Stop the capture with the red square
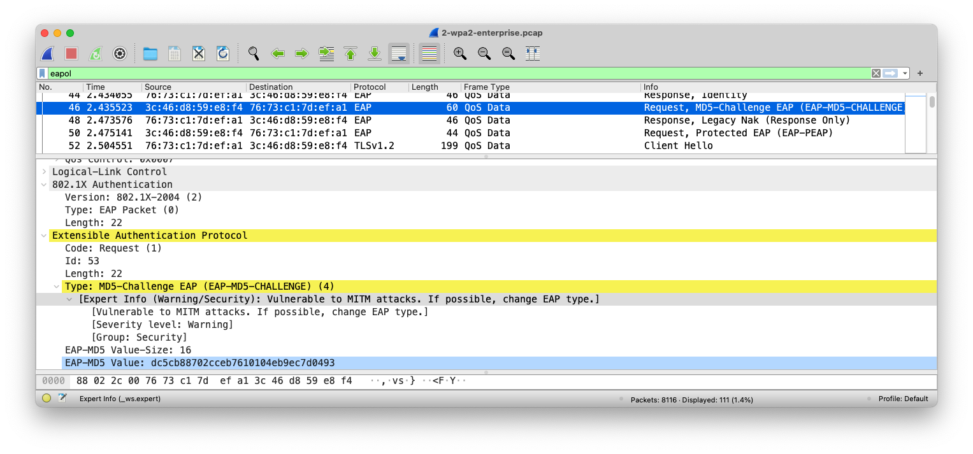 click(x=71, y=53)
